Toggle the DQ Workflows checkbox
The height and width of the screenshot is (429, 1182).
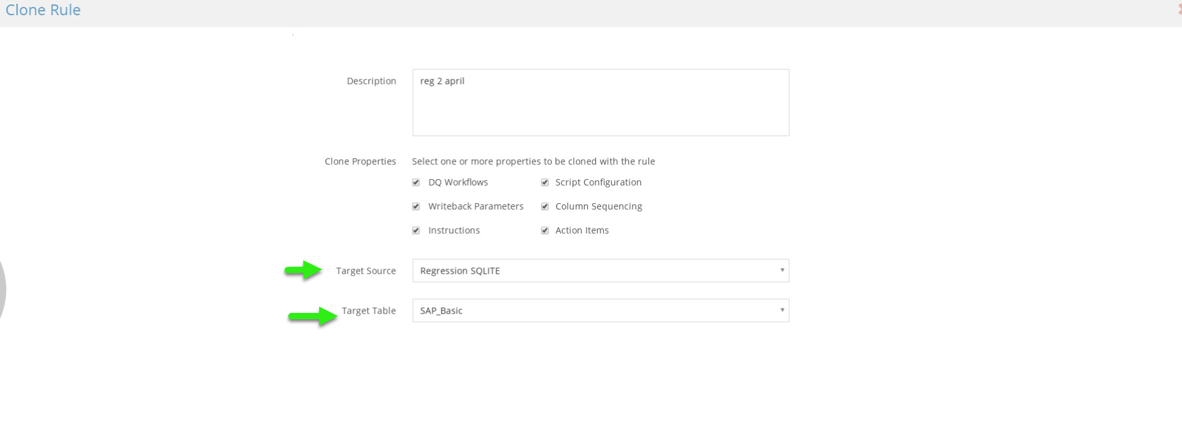pyautogui.click(x=416, y=182)
